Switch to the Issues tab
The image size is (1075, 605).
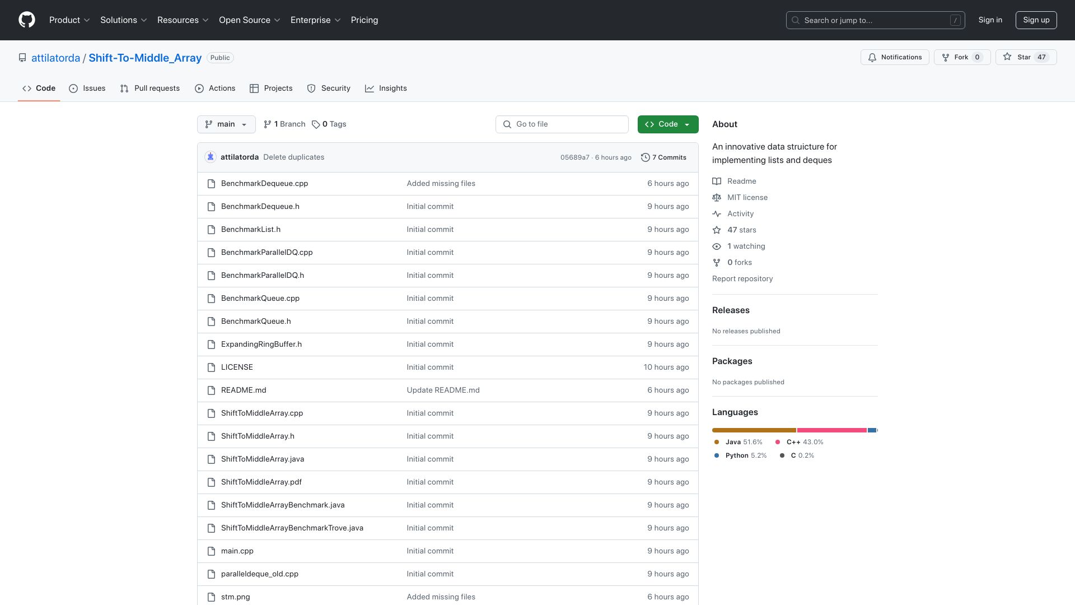[x=87, y=89]
